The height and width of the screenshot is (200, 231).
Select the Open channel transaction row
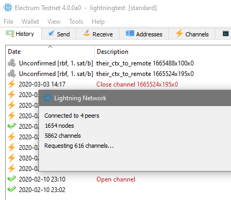[x=118, y=179]
